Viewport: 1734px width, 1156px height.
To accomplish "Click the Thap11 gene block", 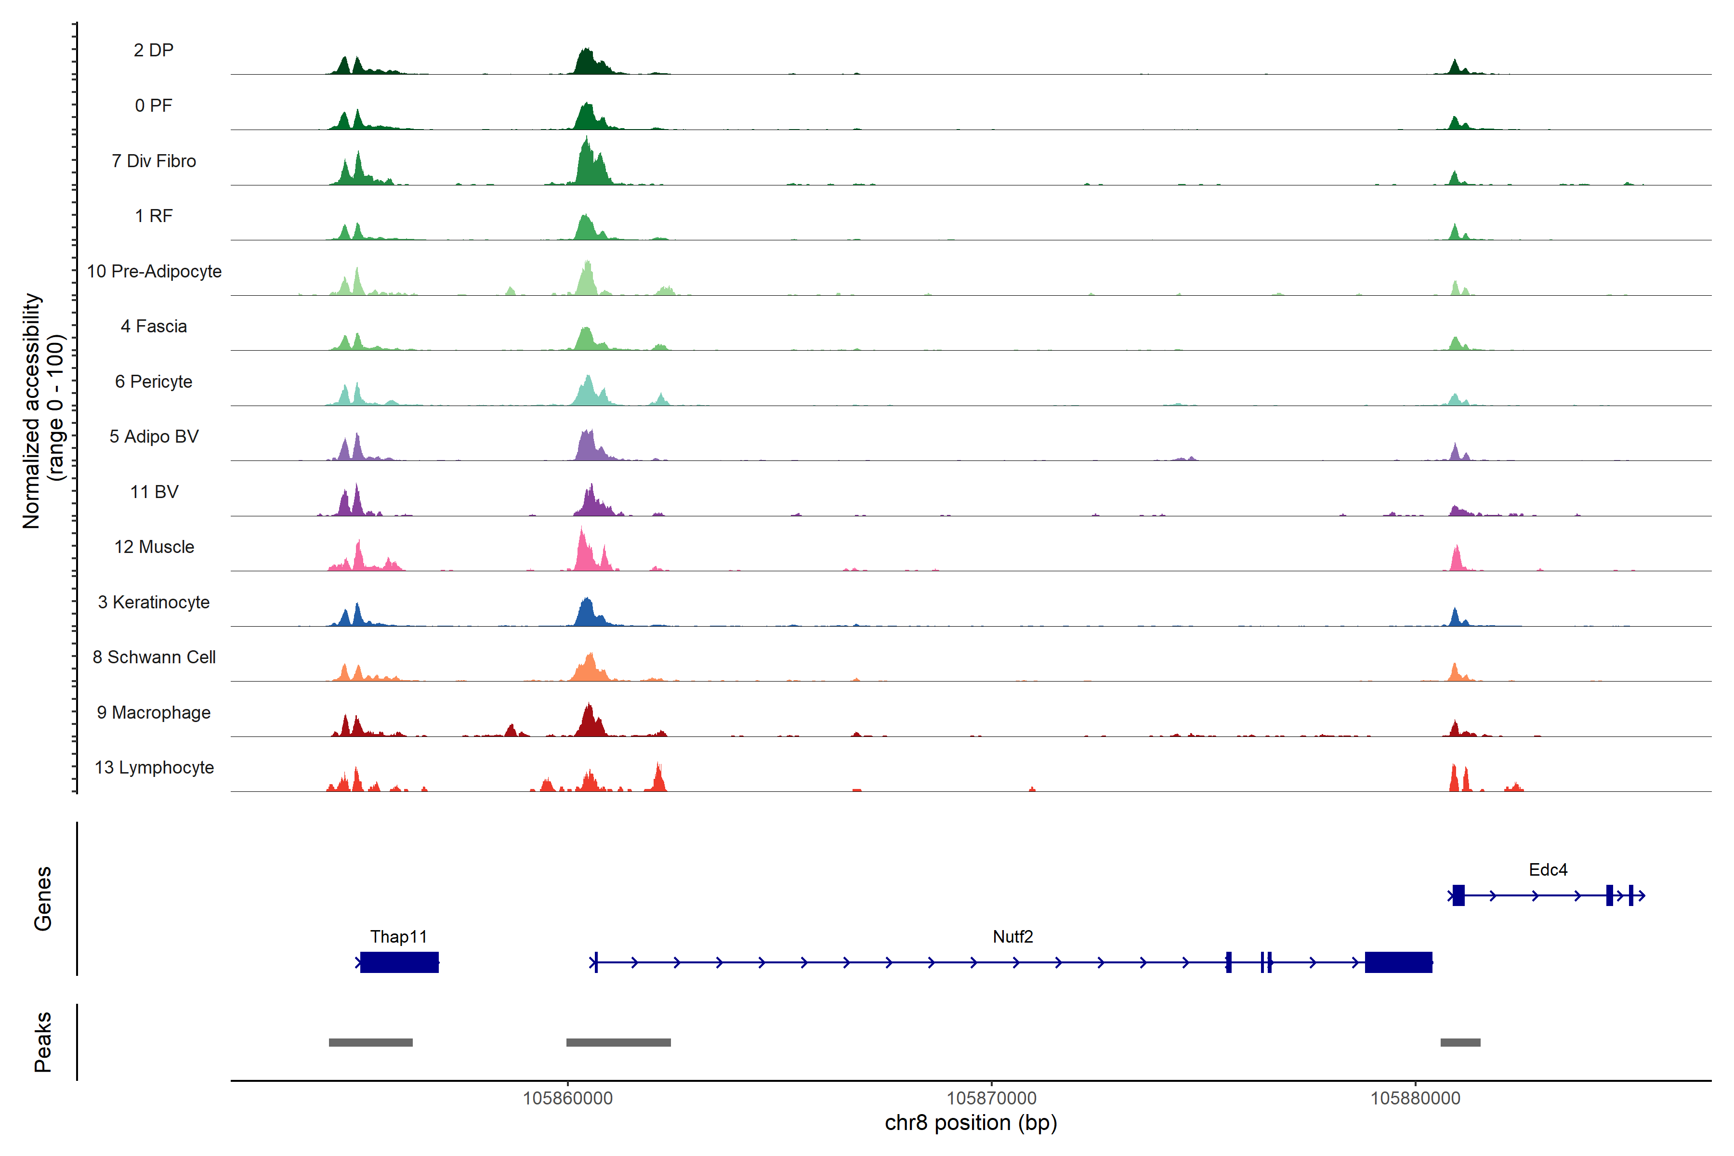I will 399,962.
